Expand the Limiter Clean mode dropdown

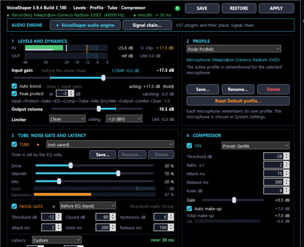[x=67, y=119]
